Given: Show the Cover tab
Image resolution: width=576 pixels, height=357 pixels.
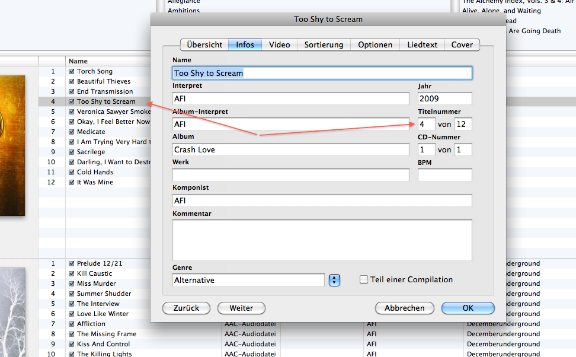Looking at the screenshot, I should 462,45.
